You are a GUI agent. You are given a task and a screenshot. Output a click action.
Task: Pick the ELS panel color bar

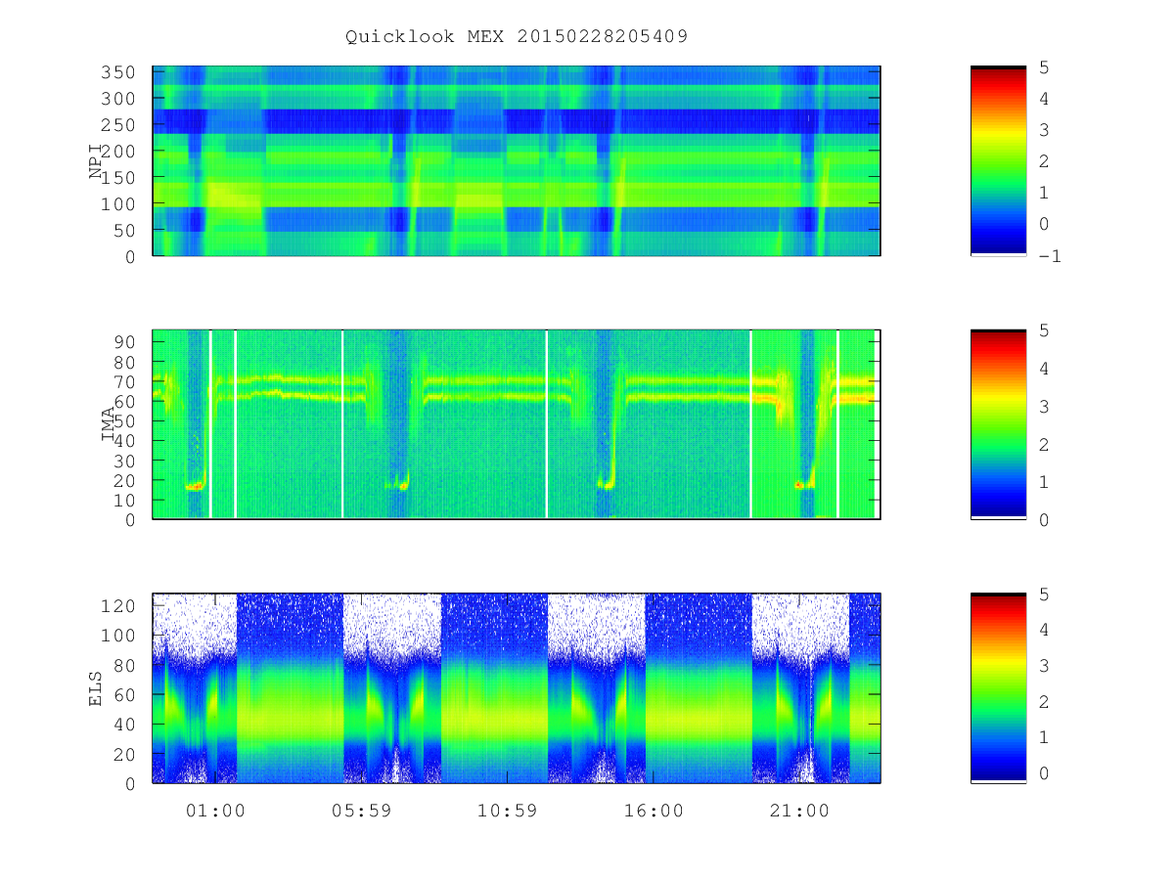point(998,687)
